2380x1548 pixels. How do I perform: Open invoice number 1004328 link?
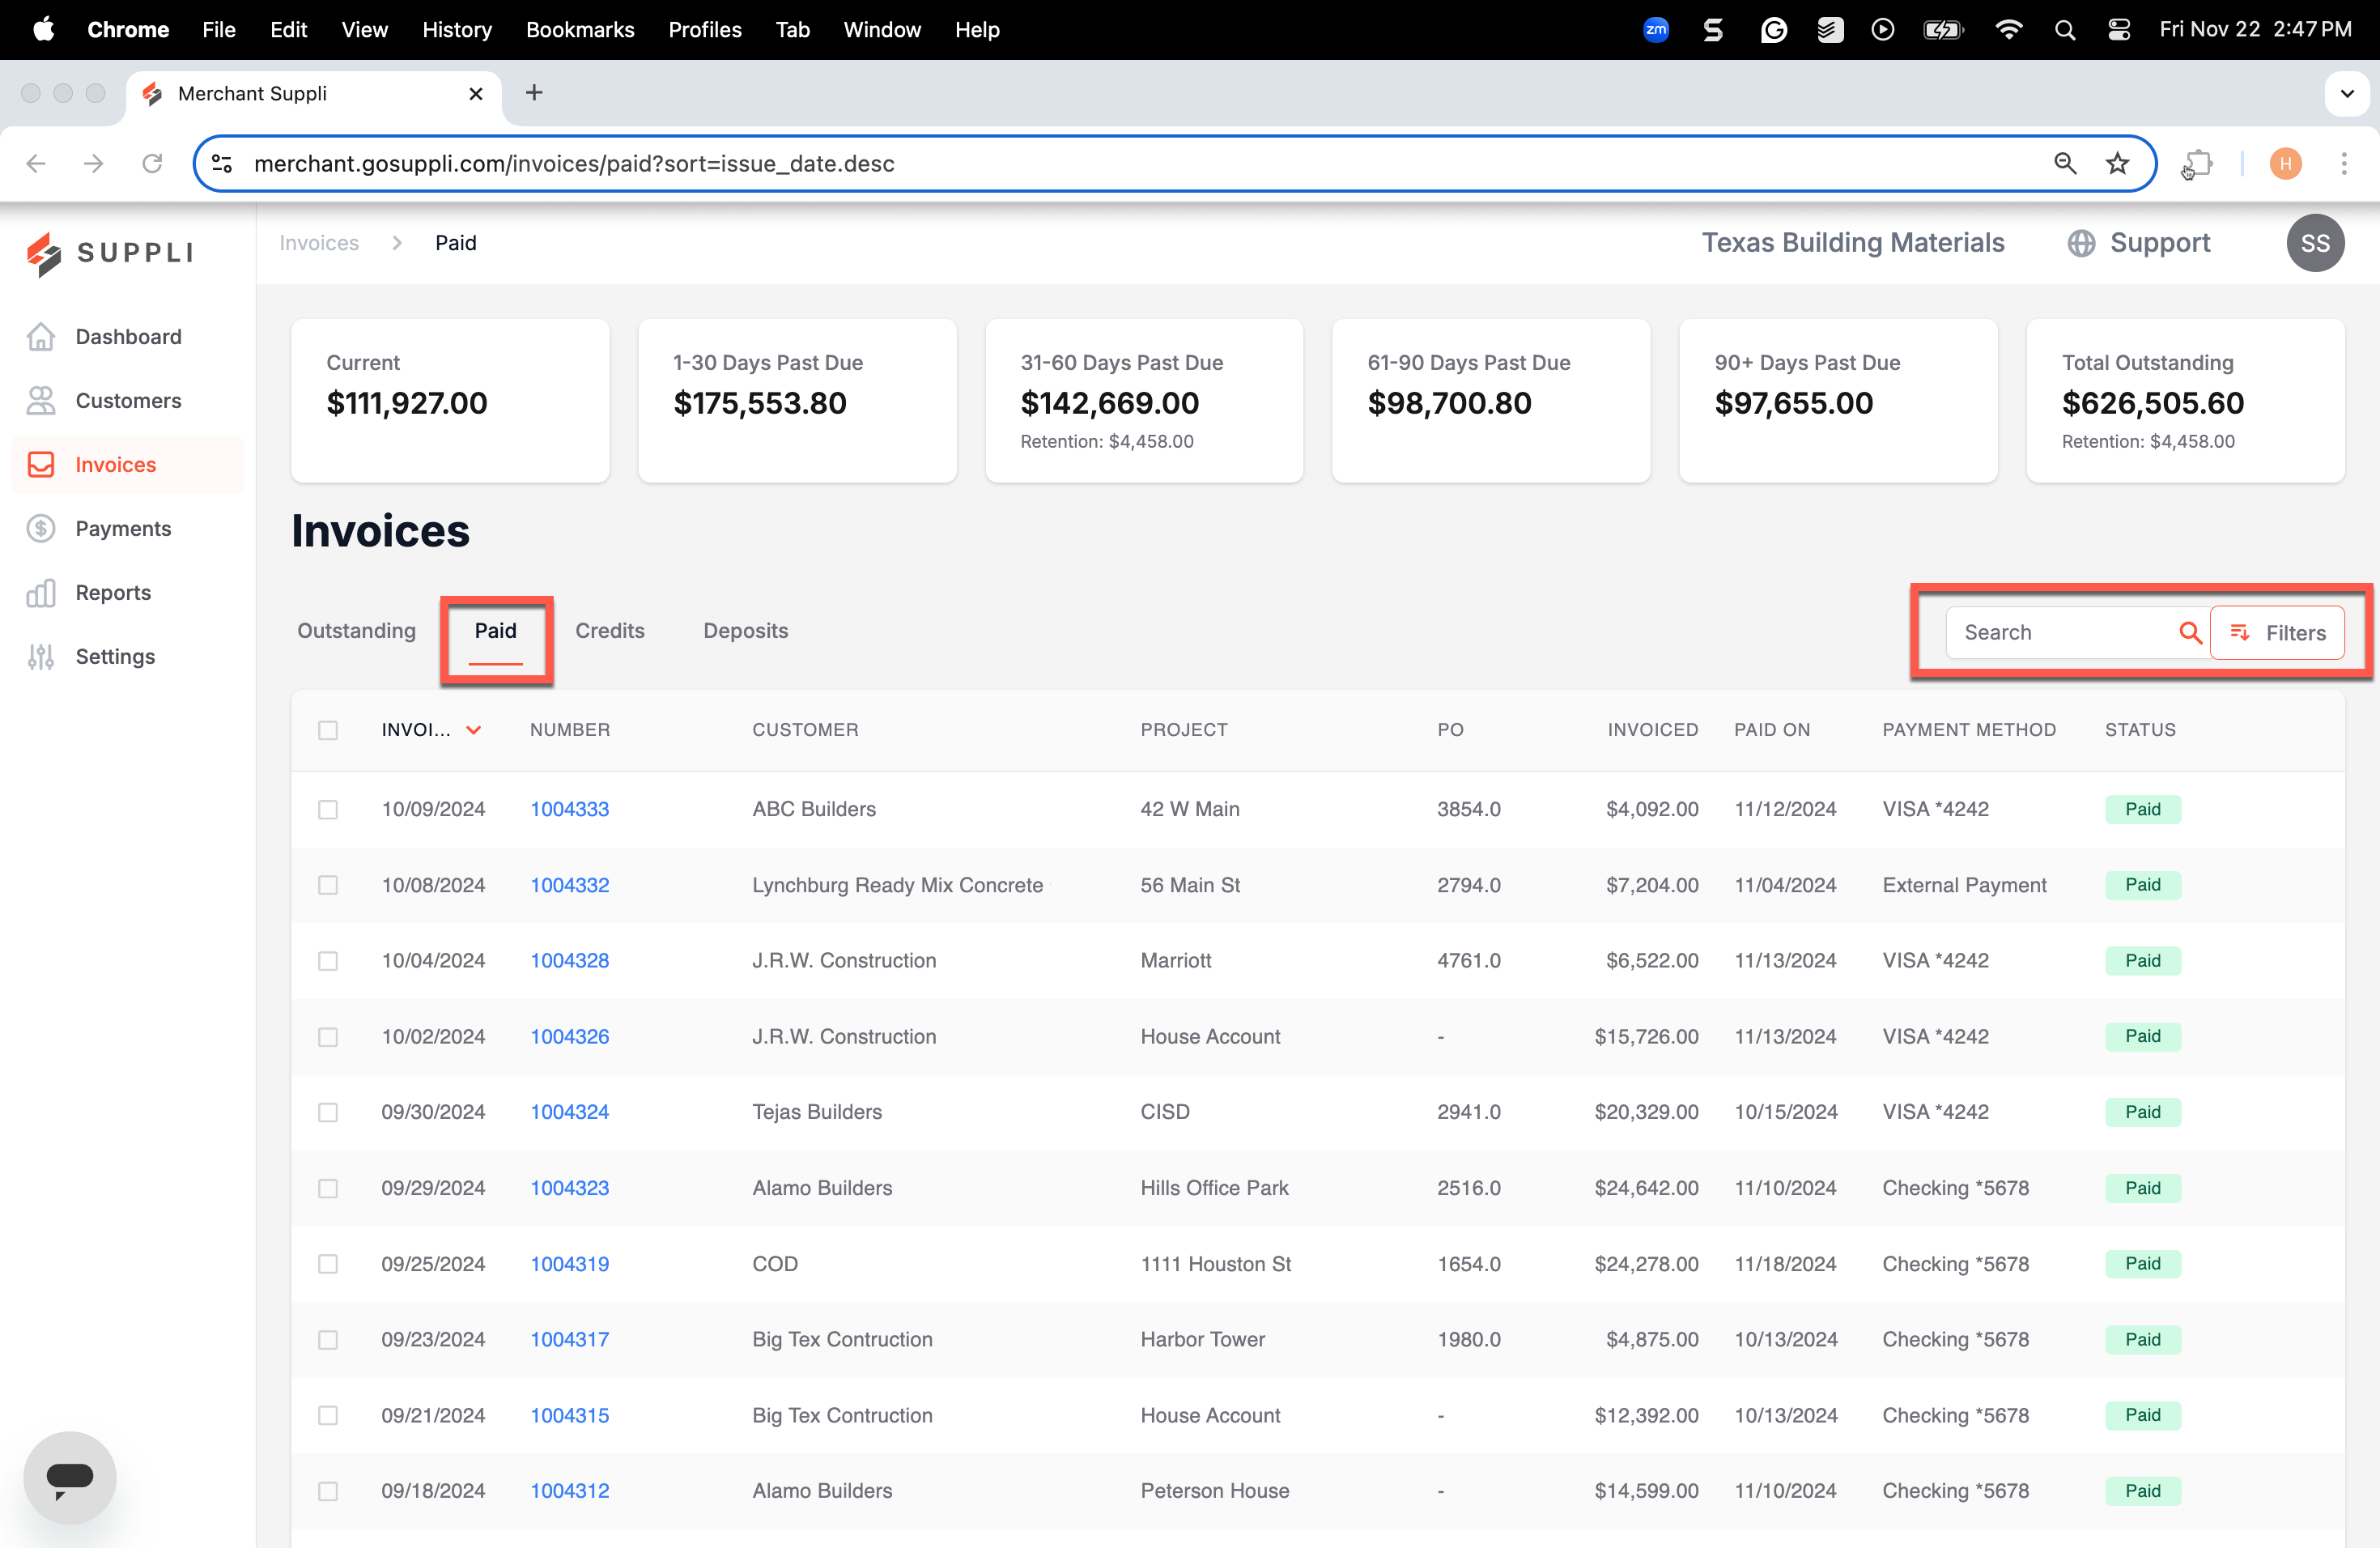coord(569,961)
